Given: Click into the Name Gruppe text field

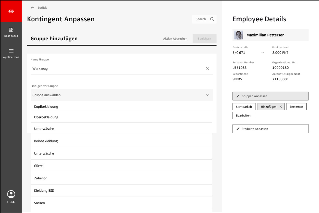Looking at the screenshot, I should (116, 69).
